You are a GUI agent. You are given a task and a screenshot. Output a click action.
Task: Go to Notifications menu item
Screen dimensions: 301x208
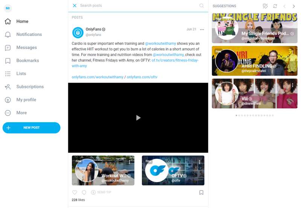[29, 34]
